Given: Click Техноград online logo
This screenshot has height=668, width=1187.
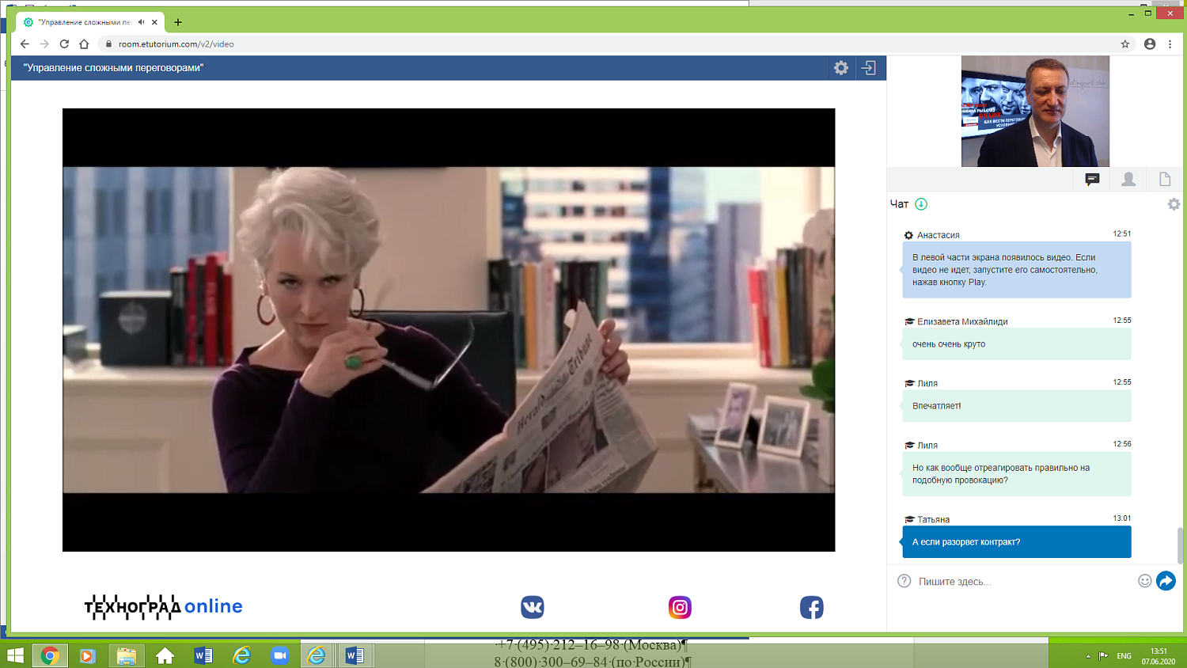Looking at the screenshot, I should click(164, 607).
